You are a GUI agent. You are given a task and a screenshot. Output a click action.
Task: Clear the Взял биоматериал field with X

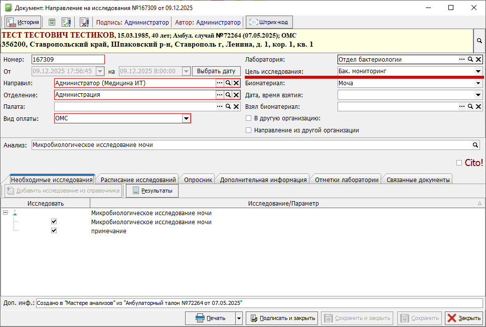478,106
